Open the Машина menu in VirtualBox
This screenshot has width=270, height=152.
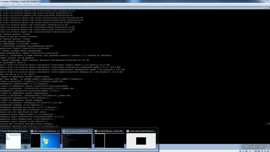5,4
